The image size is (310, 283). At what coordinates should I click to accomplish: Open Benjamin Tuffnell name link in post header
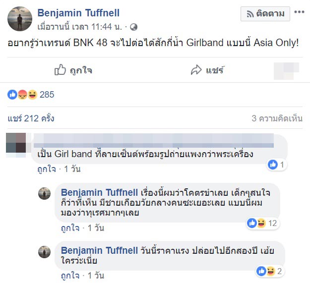[79, 13]
